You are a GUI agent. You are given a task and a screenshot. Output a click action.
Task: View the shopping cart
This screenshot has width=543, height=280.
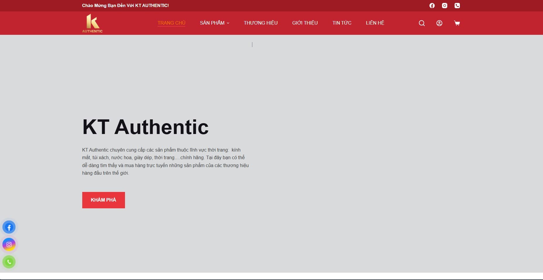pyautogui.click(x=457, y=23)
